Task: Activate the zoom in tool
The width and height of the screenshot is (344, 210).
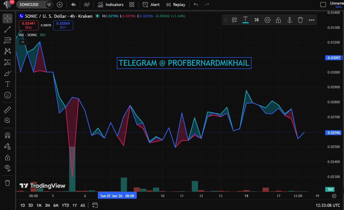Action: click(7, 120)
